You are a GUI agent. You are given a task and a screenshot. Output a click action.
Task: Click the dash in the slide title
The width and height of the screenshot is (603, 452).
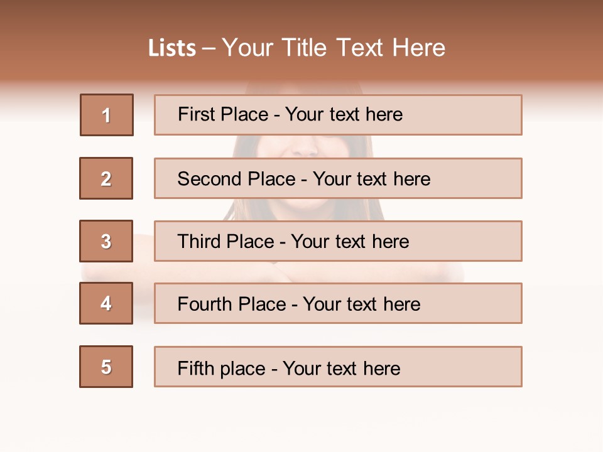coord(209,48)
